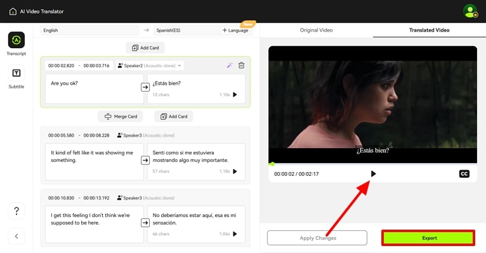Play the translated video
486x253 pixels.
(373, 173)
